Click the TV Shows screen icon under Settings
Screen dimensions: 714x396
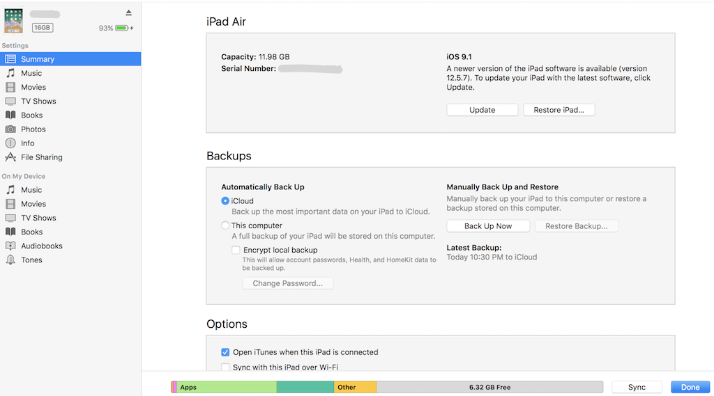(10, 102)
